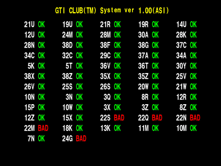Choose the 35X label

pyautogui.click(x=105, y=76)
